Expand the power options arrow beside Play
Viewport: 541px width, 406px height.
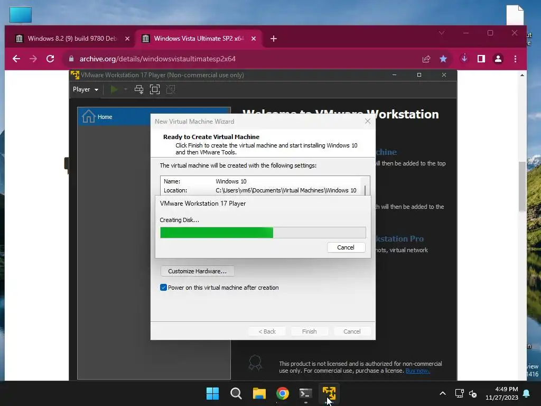coord(126,89)
